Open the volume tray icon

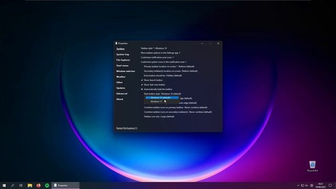[307, 185]
